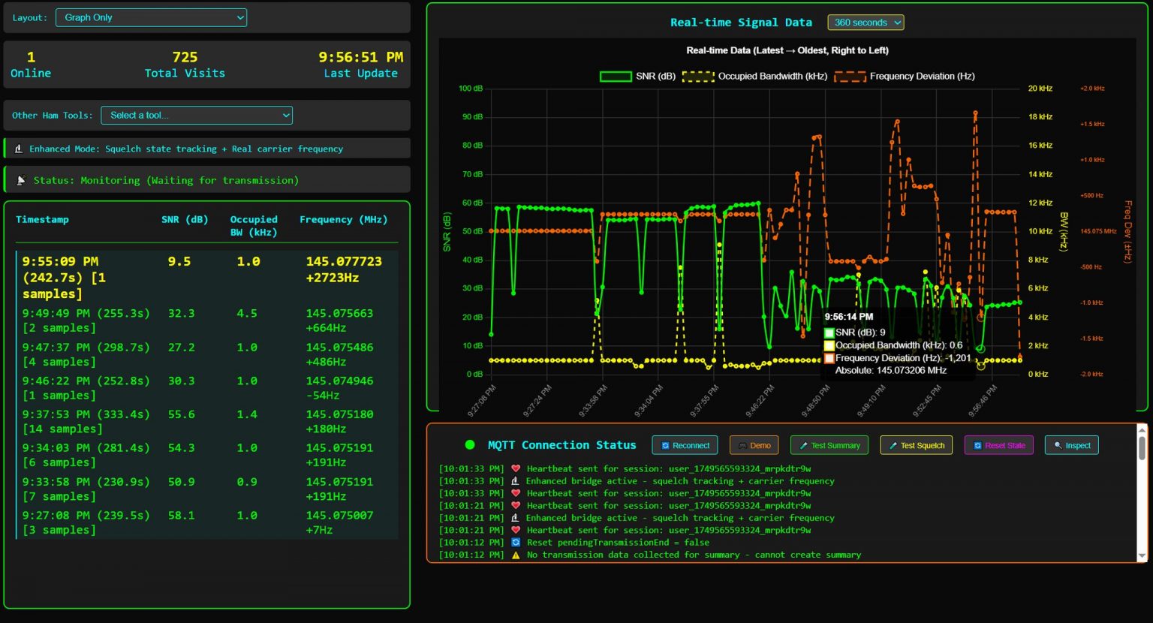Click the warning triangle on the summary error log
Screen dimensions: 1153x623
point(515,555)
